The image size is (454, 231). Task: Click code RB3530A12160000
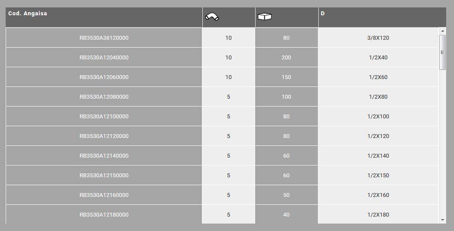click(104, 195)
